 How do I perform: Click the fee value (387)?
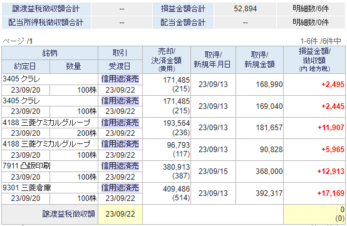point(181,176)
